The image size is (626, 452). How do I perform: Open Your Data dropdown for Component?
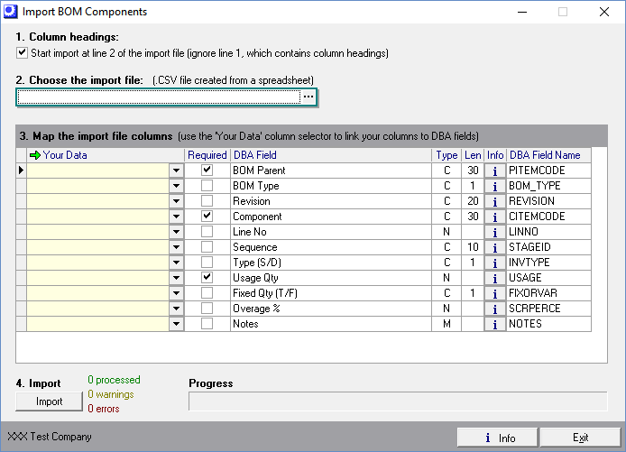click(x=176, y=217)
